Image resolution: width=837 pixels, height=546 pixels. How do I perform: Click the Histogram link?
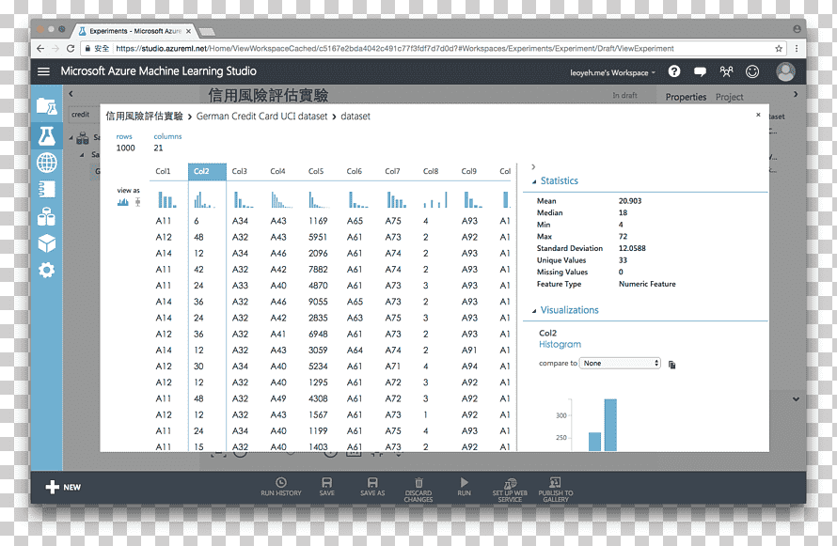(x=560, y=345)
